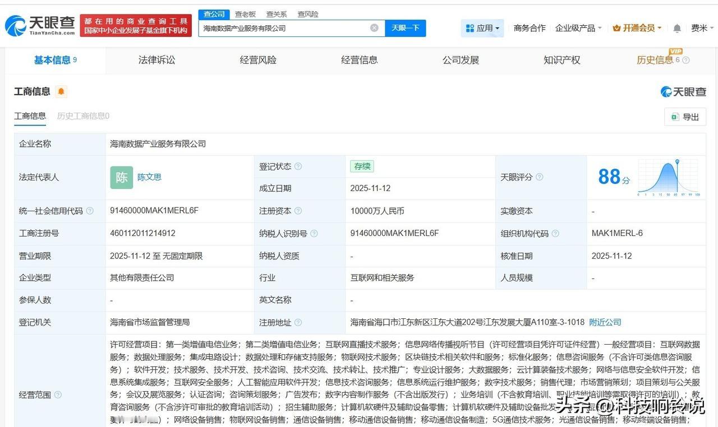The width and height of the screenshot is (718, 427).
Task: Open the 费米 account dropdown
Action: 702,27
